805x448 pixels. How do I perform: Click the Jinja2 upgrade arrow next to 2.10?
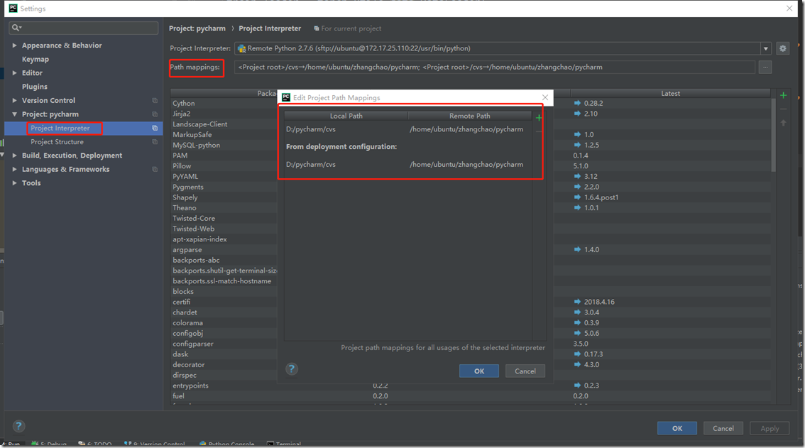[x=577, y=114]
